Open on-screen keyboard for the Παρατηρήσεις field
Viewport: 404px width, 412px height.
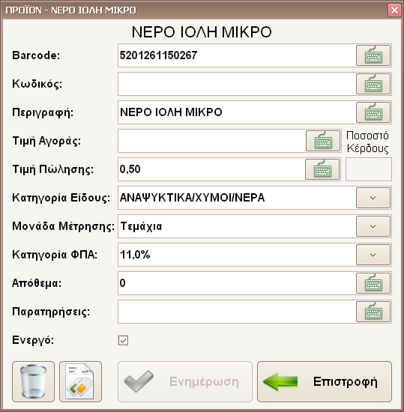pos(373,312)
